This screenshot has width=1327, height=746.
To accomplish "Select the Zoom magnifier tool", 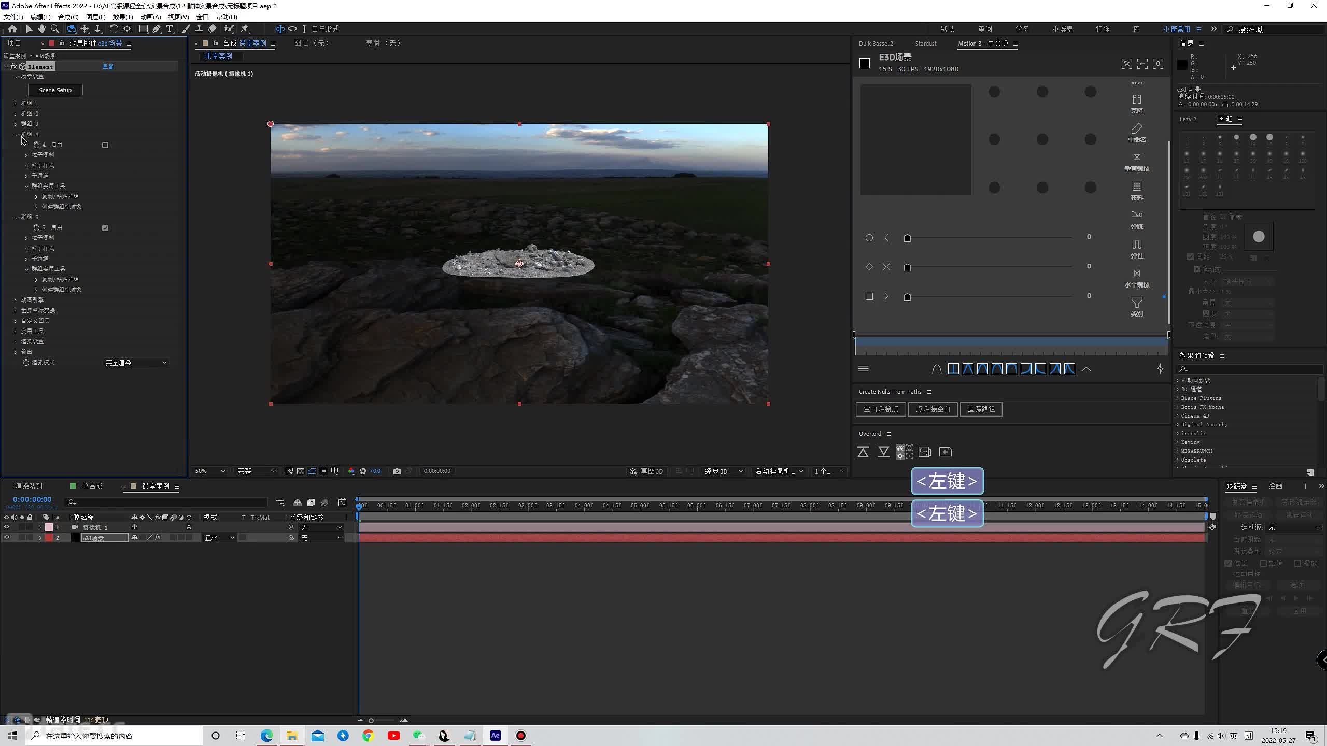I will [55, 29].
